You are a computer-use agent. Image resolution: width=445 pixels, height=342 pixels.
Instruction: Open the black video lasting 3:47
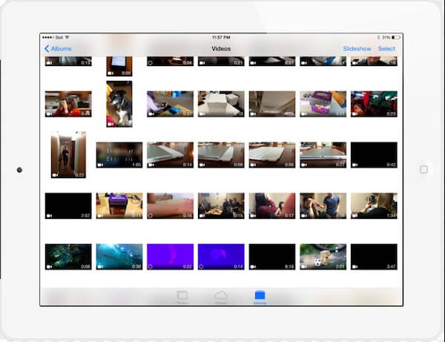click(x=374, y=256)
